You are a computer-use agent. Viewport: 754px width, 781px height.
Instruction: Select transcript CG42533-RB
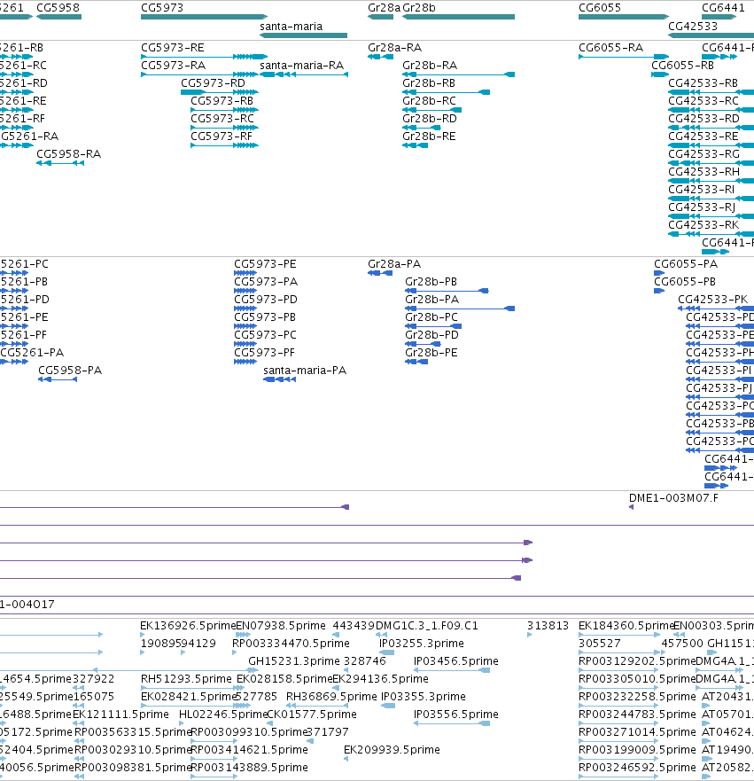[x=703, y=82]
